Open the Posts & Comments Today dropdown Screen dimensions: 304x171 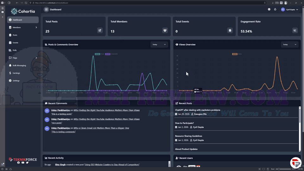point(159,45)
